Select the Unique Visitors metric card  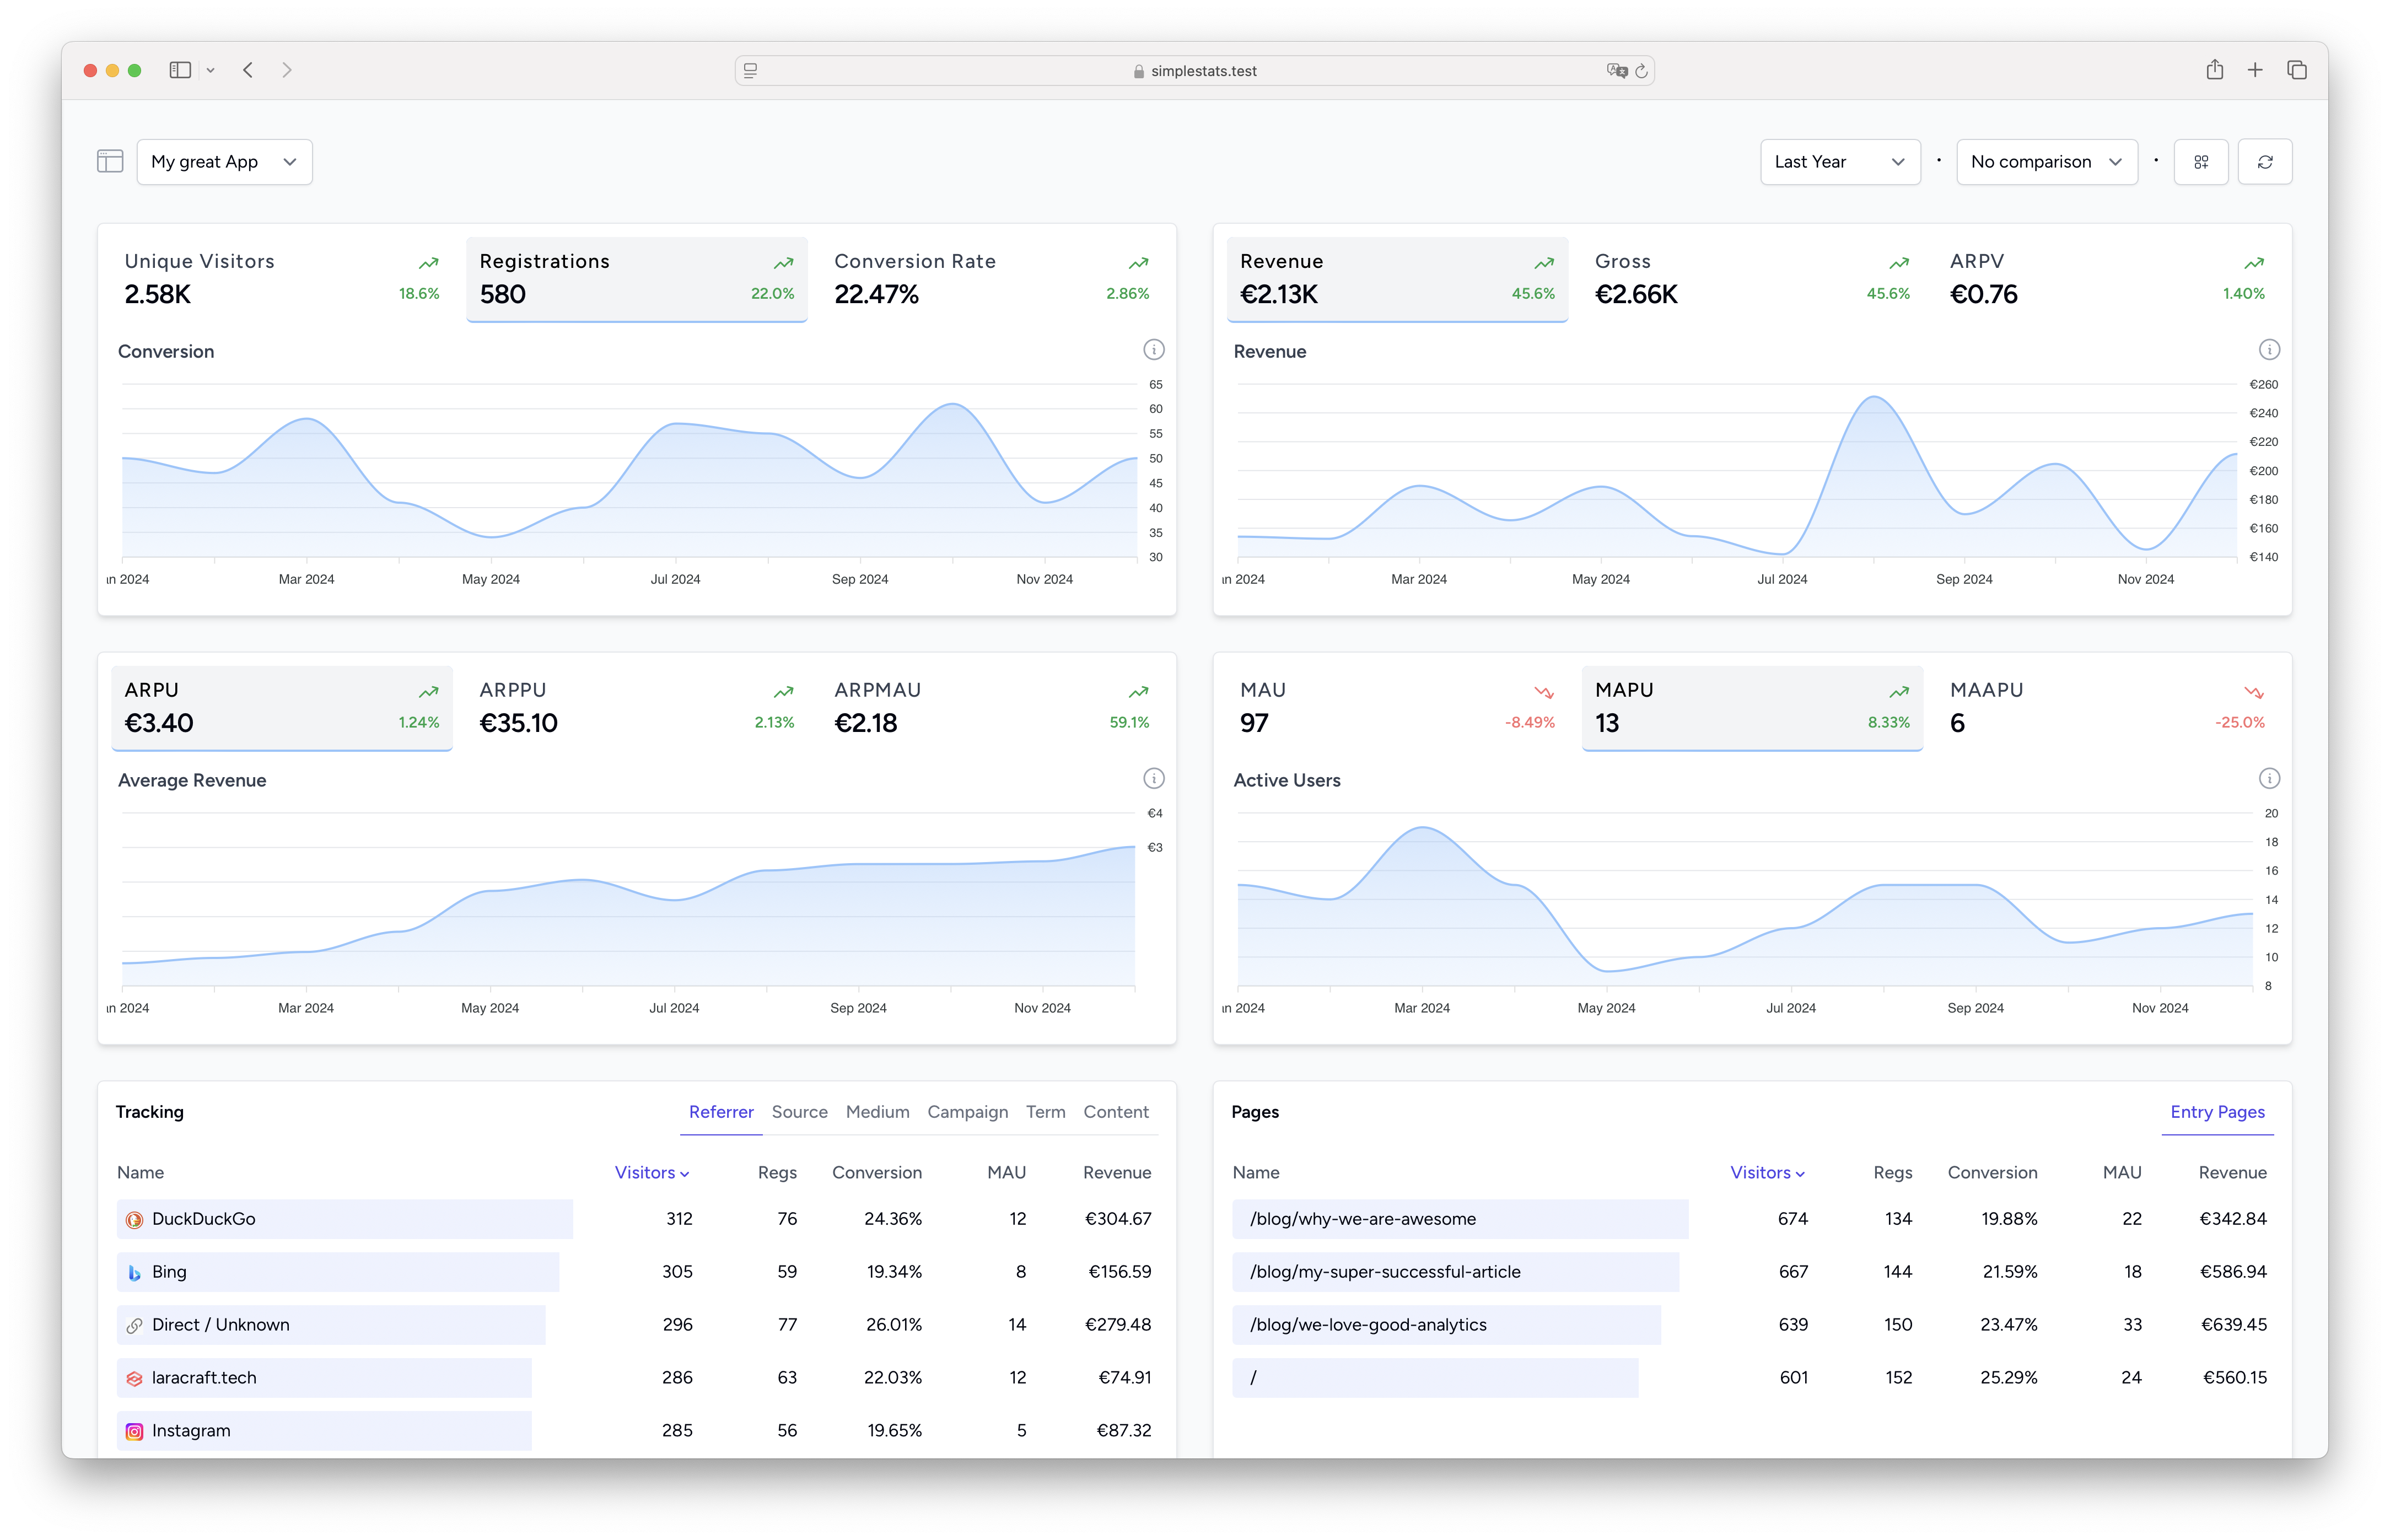click(281, 279)
